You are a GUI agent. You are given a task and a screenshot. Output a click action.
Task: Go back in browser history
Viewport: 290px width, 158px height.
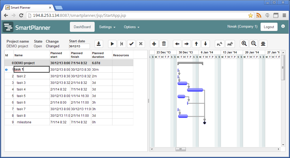tap(6, 16)
